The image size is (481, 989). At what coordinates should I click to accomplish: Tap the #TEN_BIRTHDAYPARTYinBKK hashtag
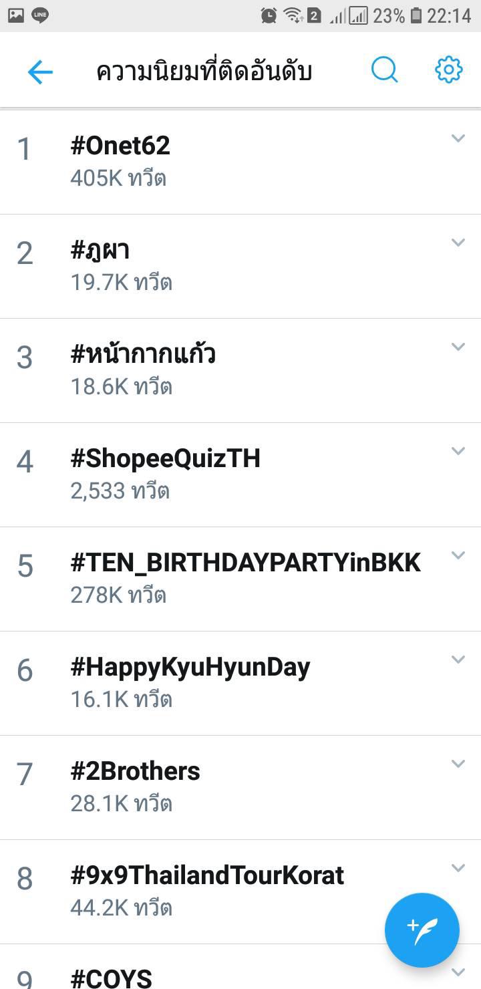[245, 563]
